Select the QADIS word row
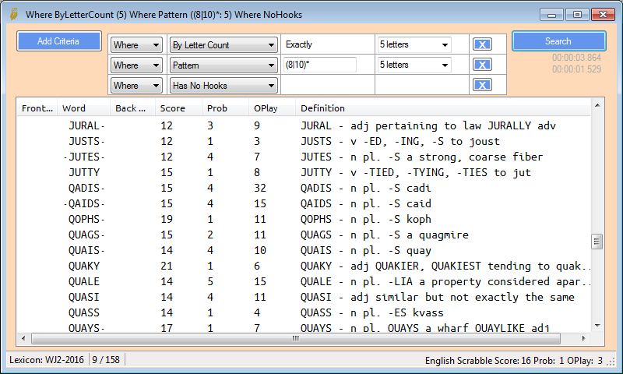This screenshot has width=623, height=374. [304, 188]
